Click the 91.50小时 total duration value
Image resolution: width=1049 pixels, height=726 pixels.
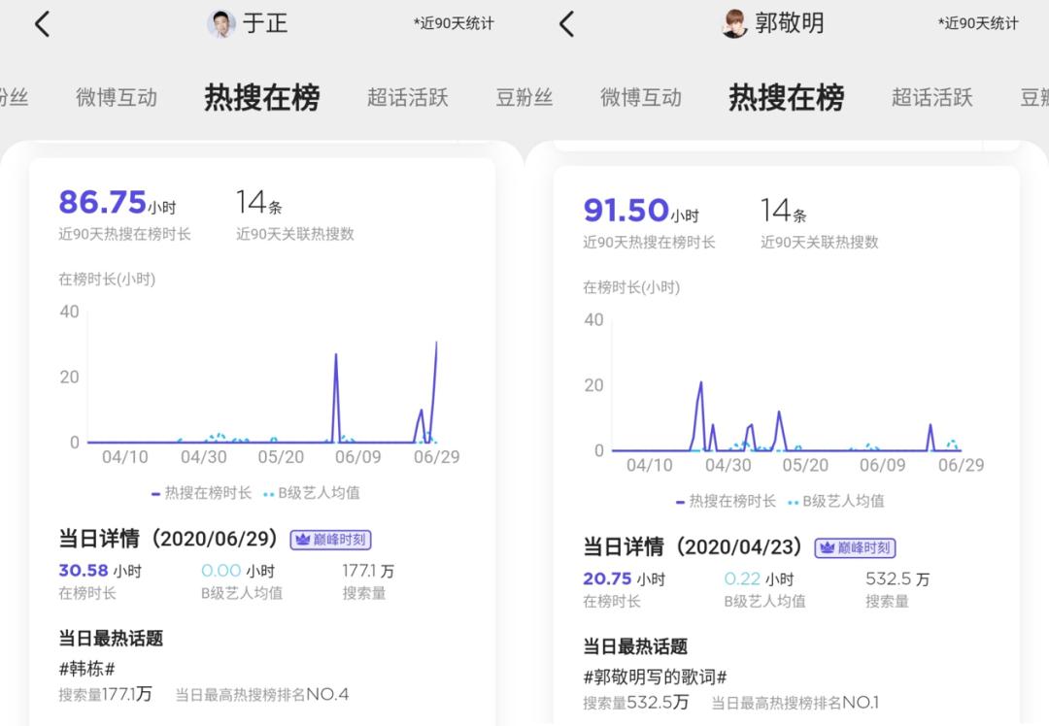(x=641, y=210)
